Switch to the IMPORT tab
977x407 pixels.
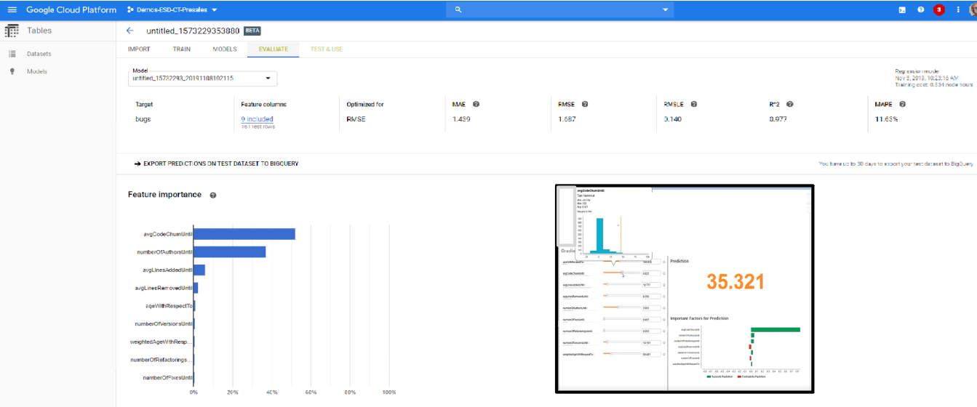139,49
